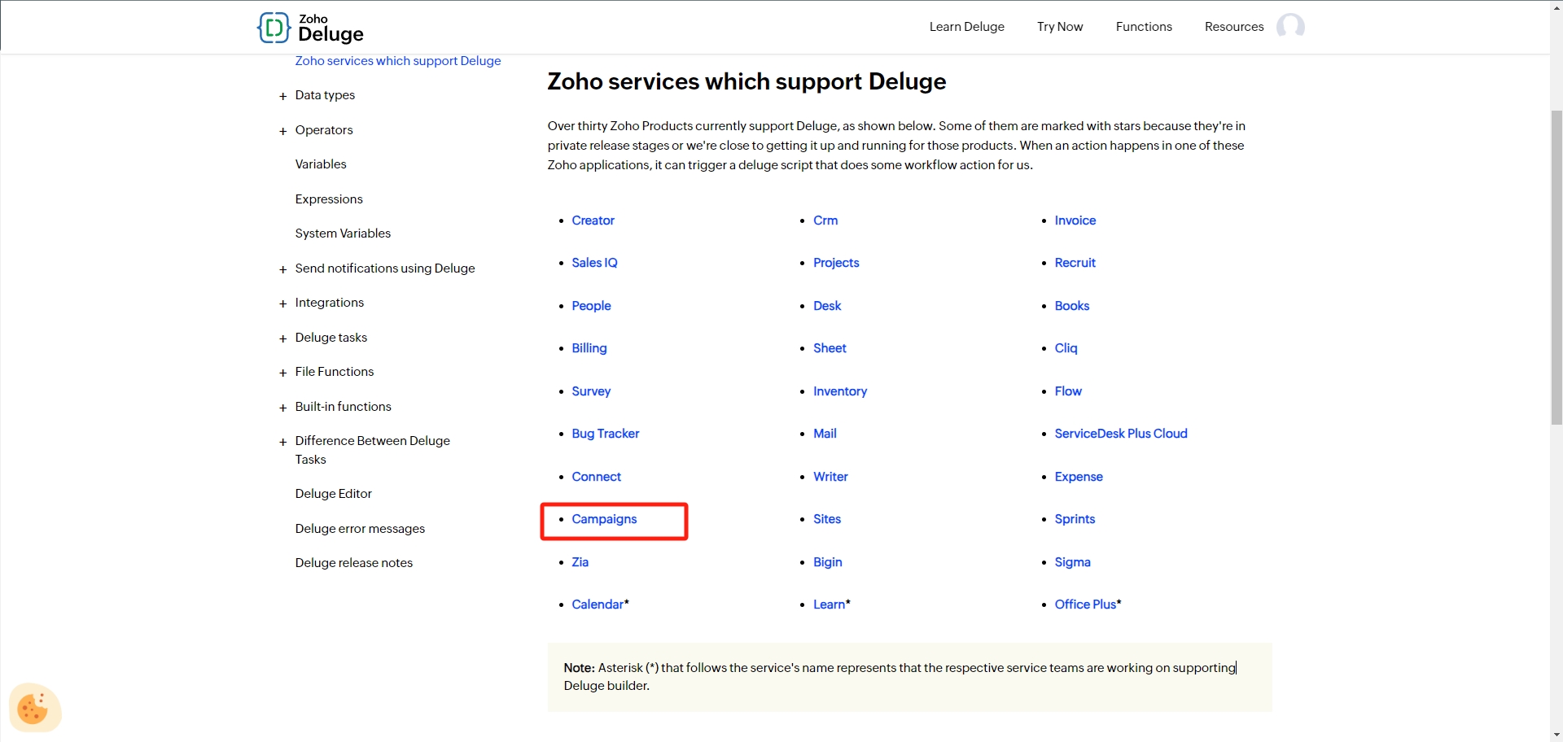Open Deluge release notes page

coord(354,563)
